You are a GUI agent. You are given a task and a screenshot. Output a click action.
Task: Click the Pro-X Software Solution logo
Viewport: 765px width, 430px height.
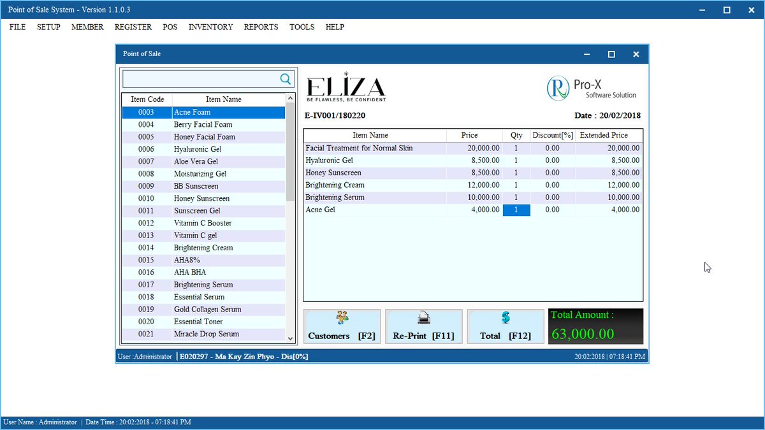pos(592,88)
